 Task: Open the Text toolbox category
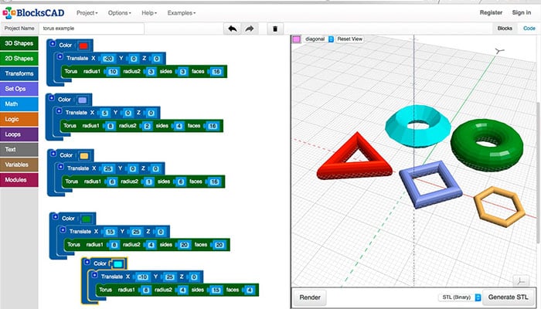coord(19,150)
